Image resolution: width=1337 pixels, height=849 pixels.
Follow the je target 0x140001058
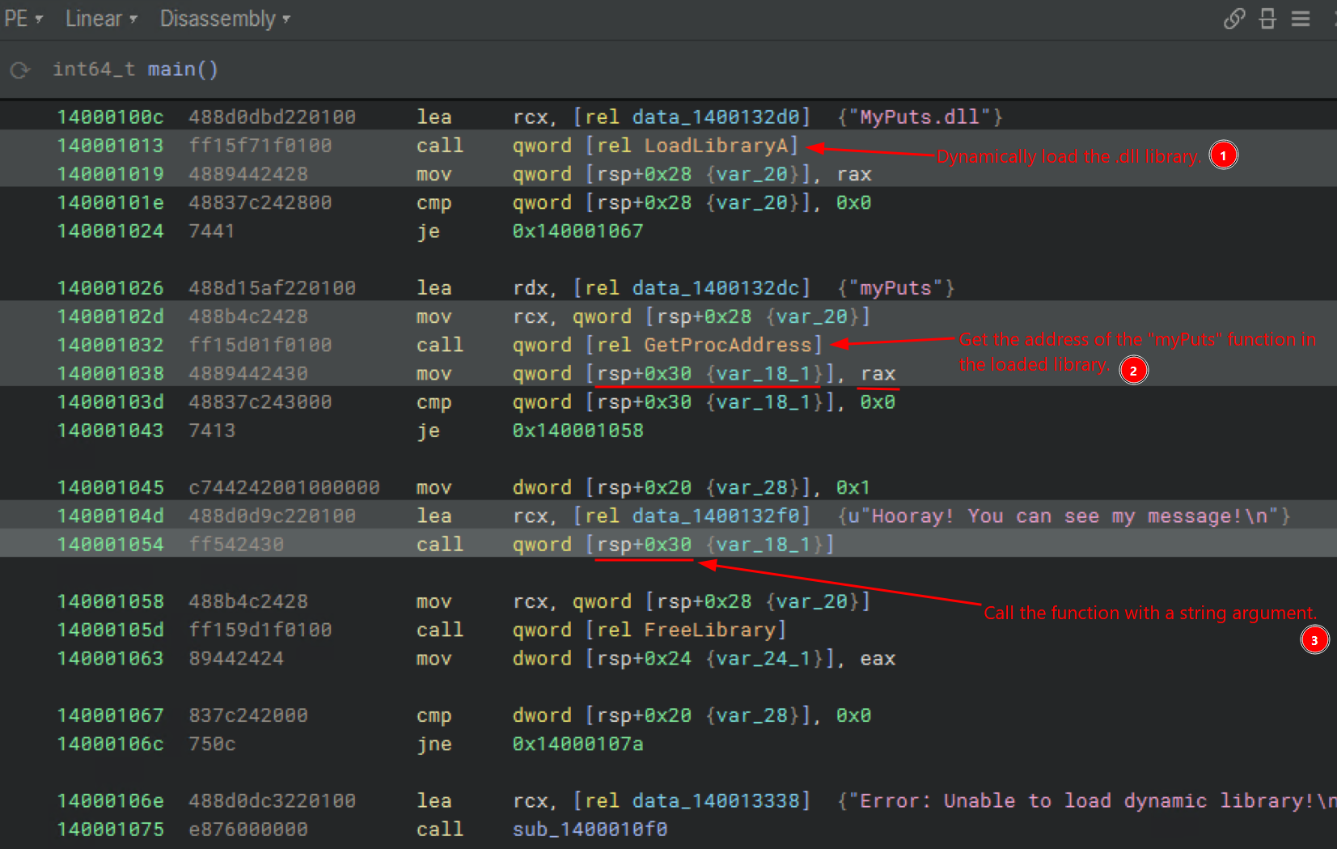coord(578,431)
